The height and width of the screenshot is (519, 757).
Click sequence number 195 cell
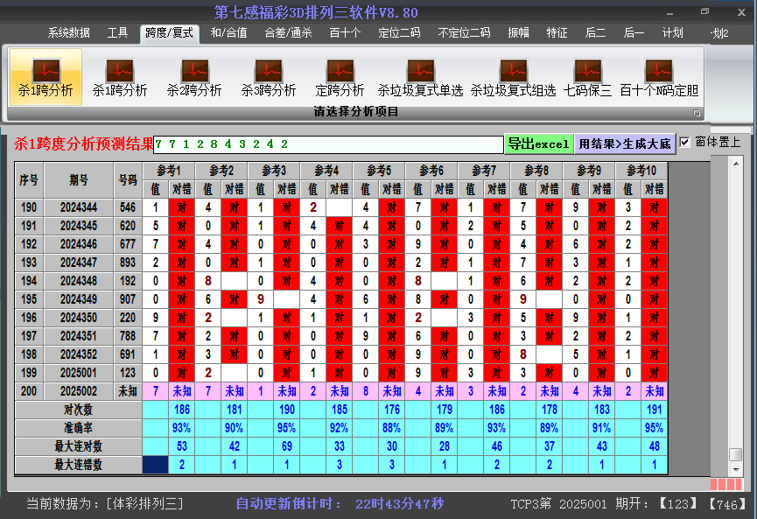click(x=29, y=299)
